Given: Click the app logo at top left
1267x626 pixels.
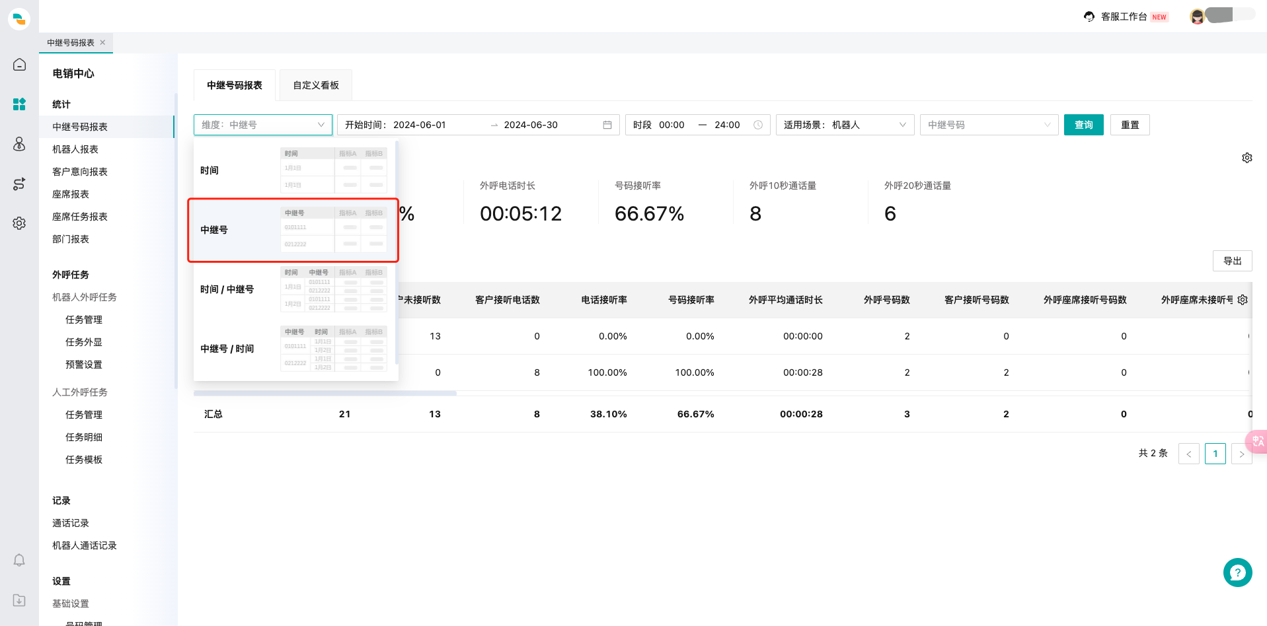Looking at the screenshot, I should [x=19, y=19].
